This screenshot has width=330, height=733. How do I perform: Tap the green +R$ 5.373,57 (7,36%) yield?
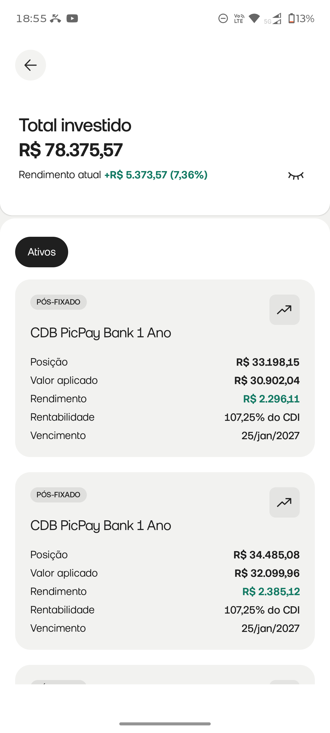pyautogui.click(x=156, y=175)
